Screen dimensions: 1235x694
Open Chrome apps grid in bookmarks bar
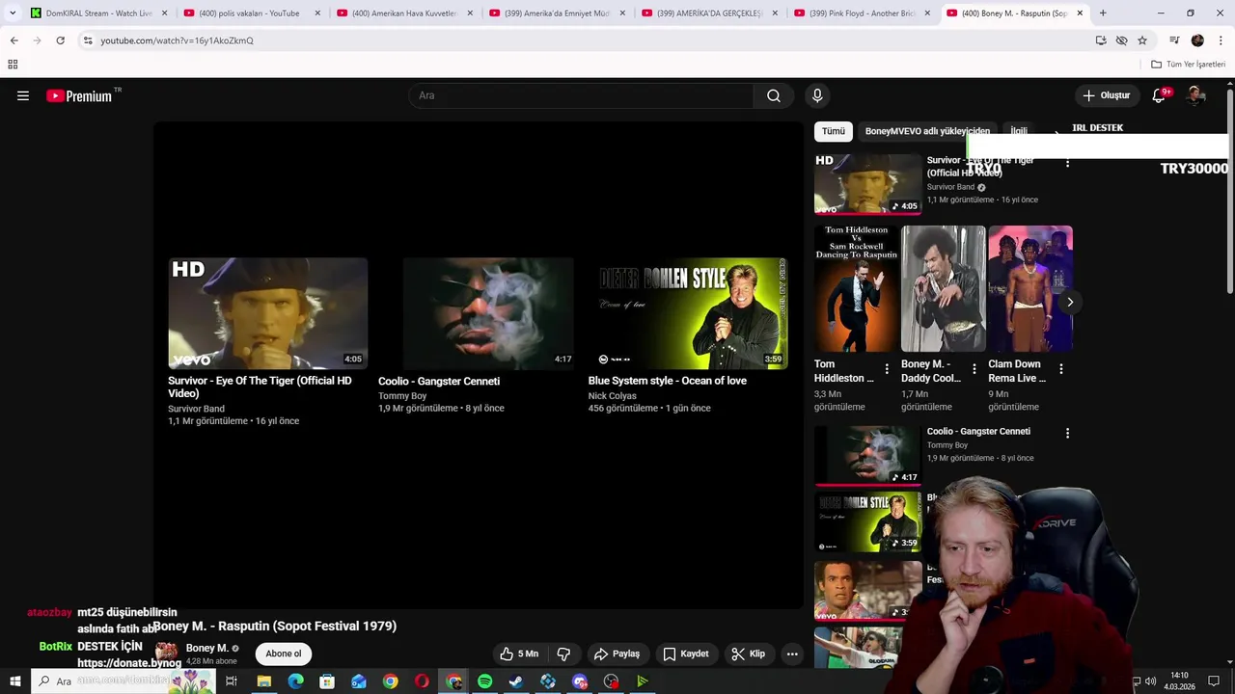13,65
